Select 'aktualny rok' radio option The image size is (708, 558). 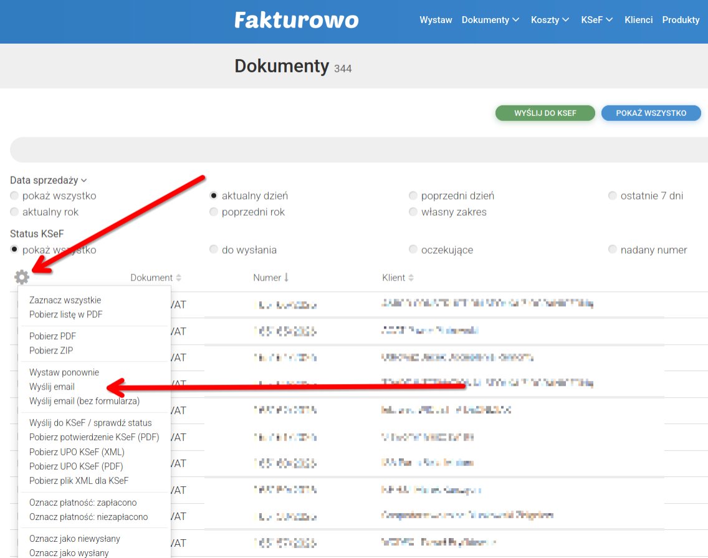15,212
